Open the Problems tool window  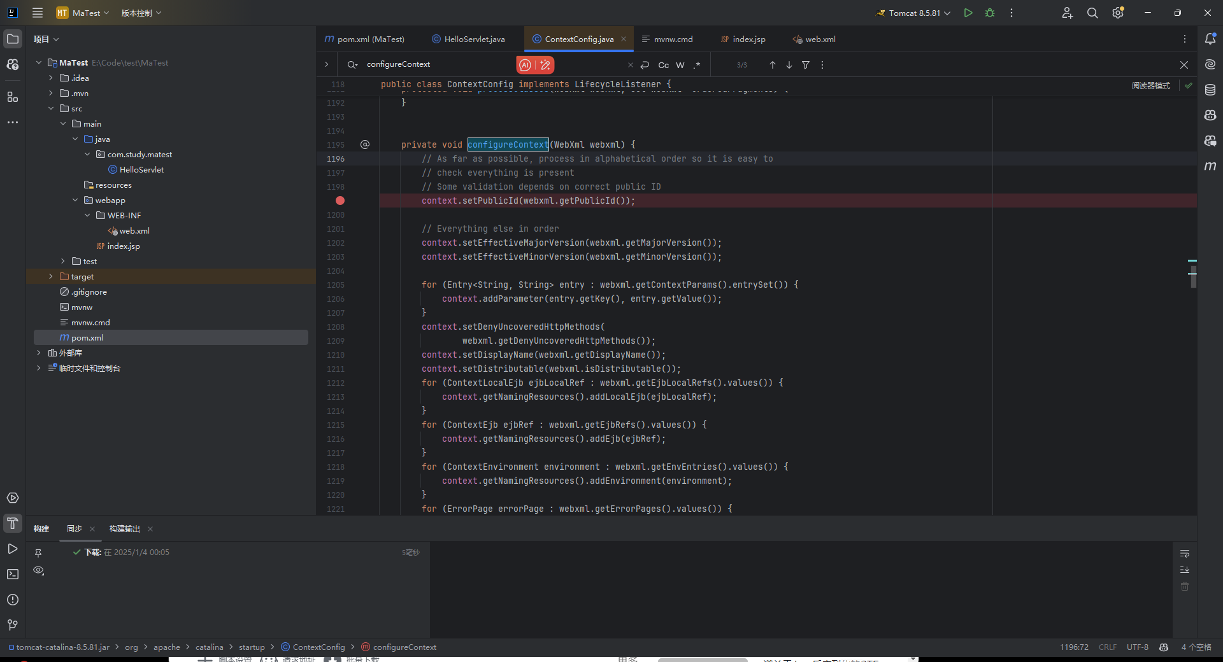[13, 600]
